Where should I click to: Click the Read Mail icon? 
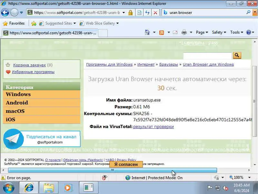(x=175, y=32)
